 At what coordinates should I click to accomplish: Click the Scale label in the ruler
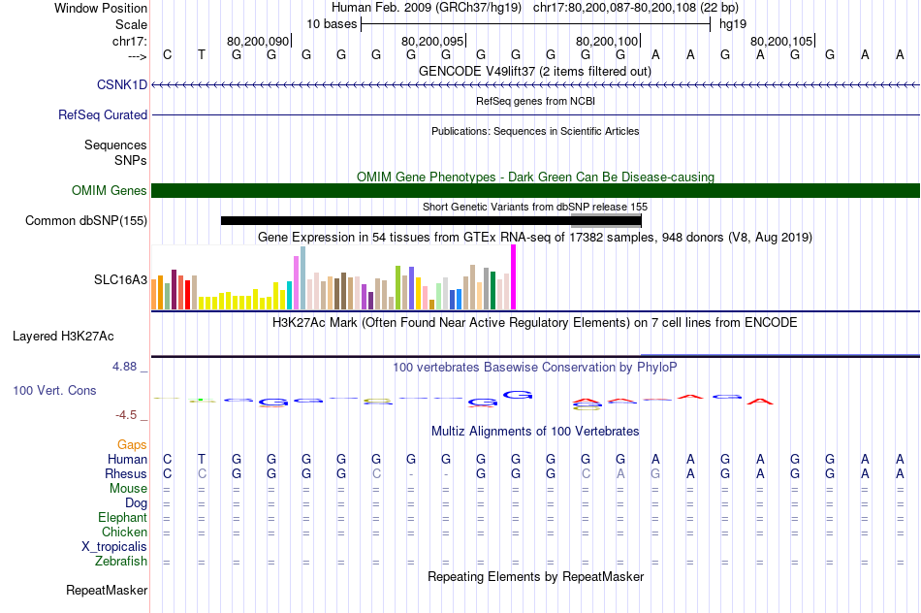pos(131,24)
